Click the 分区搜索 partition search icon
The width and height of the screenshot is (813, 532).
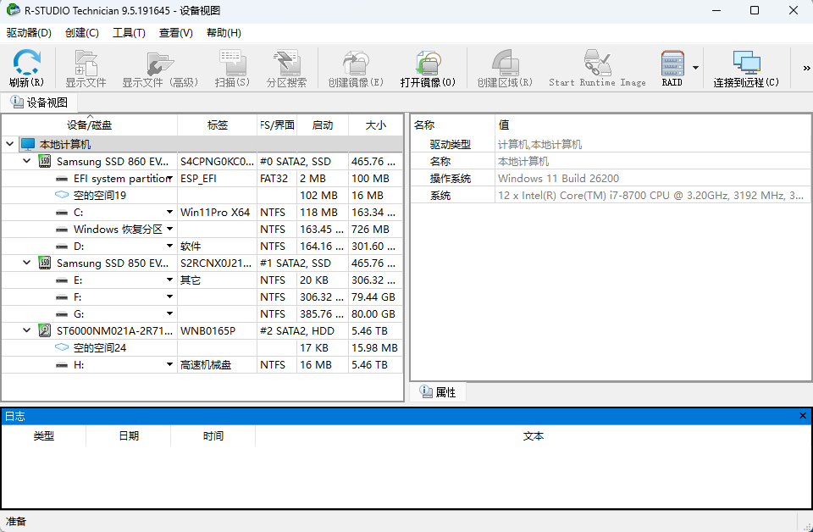(x=286, y=68)
